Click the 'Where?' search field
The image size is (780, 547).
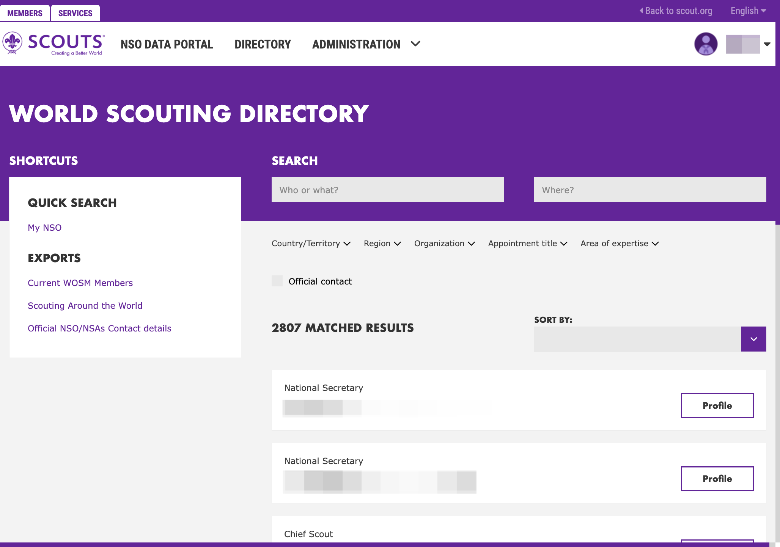[x=650, y=190]
